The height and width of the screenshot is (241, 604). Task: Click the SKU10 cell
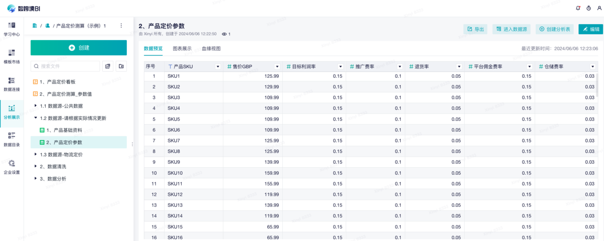(194, 173)
